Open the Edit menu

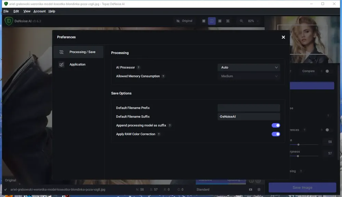16,11
